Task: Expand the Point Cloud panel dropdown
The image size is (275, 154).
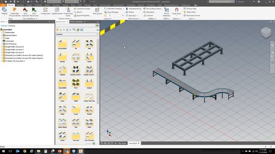Action: click(134, 18)
